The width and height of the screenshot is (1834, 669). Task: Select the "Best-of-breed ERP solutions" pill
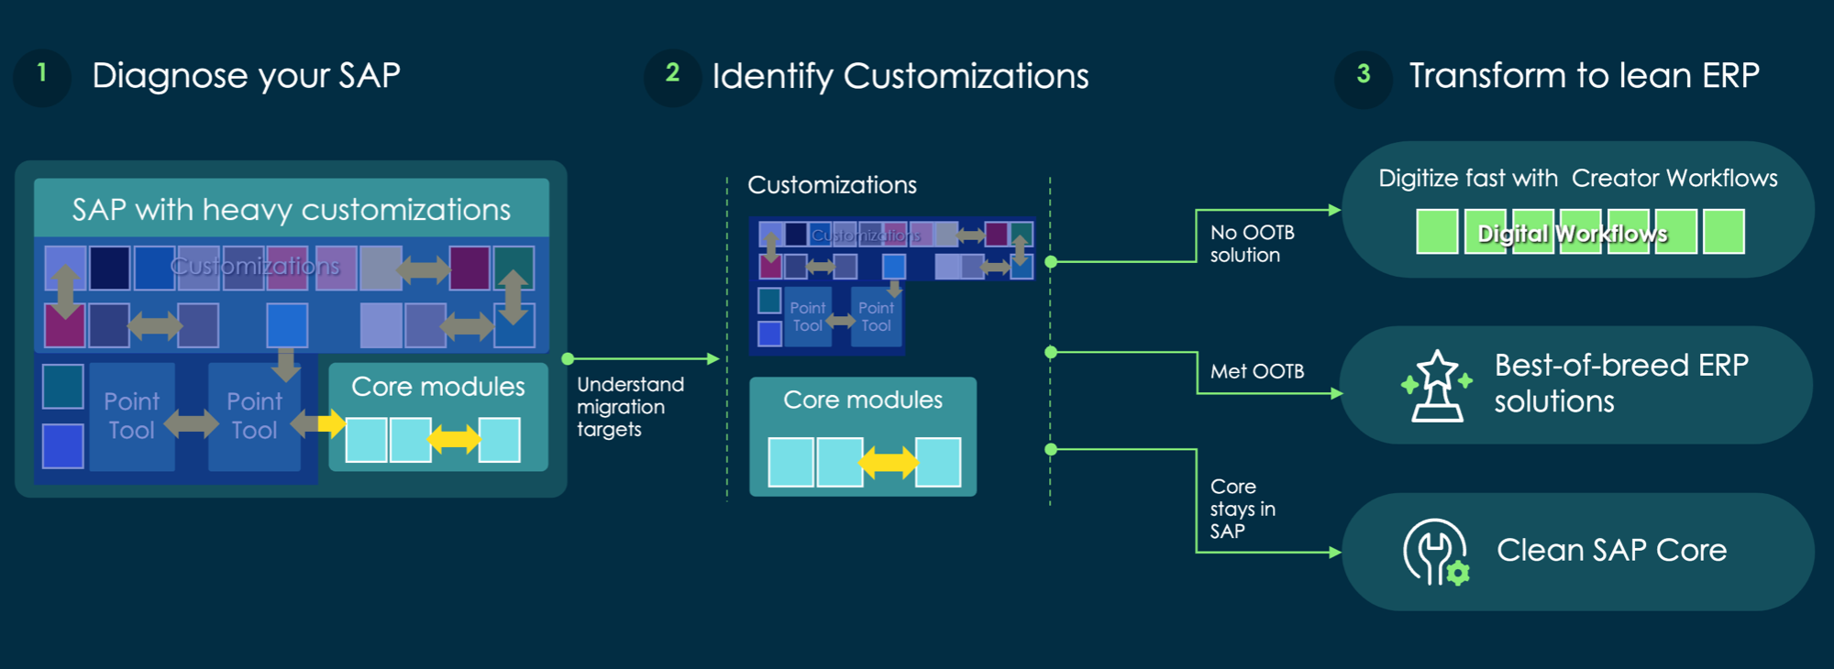coord(1575,385)
